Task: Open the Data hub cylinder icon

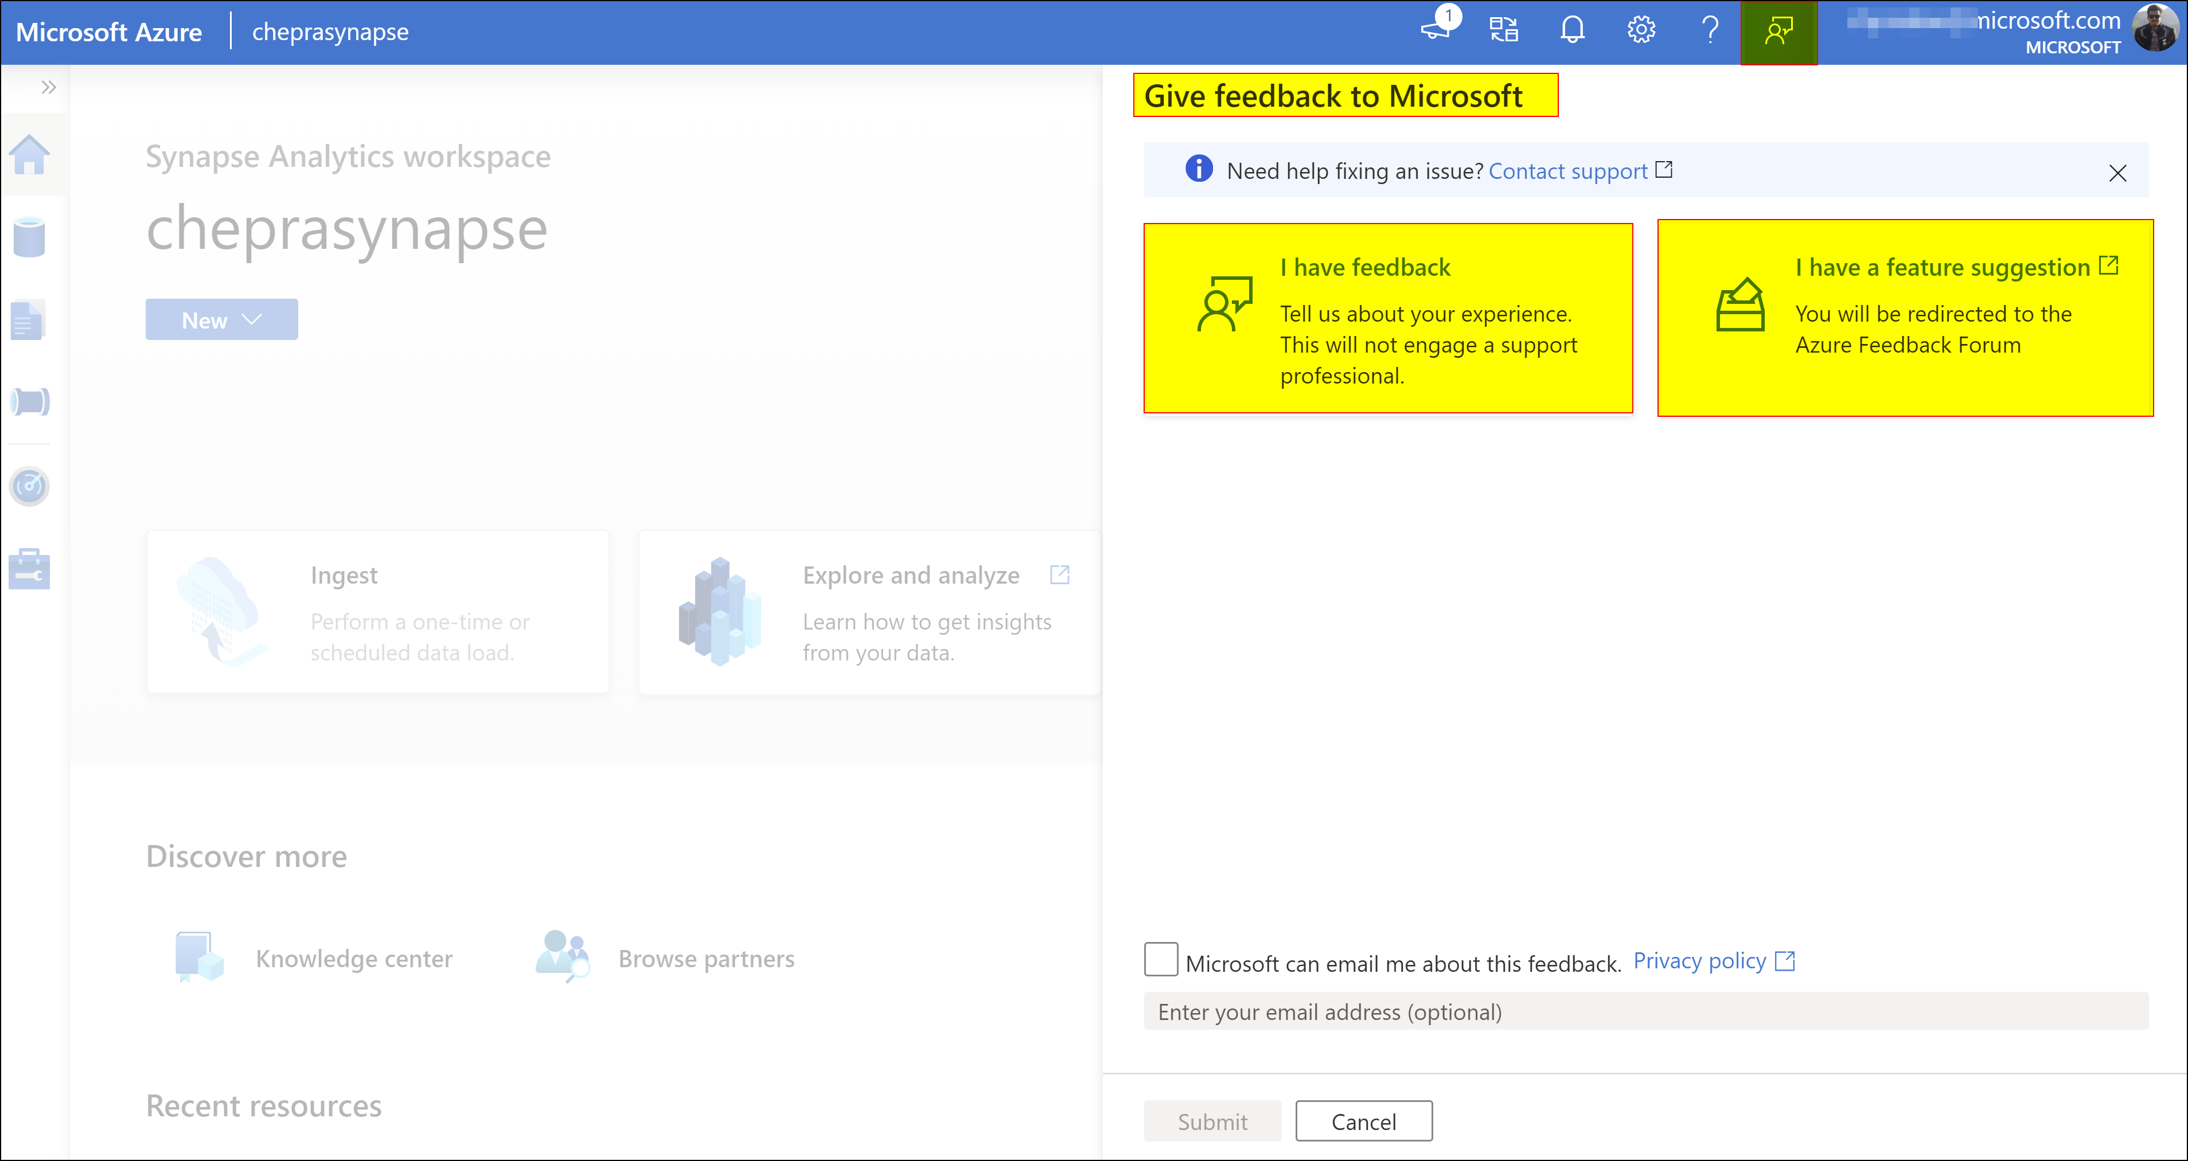Action: [30, 237]
